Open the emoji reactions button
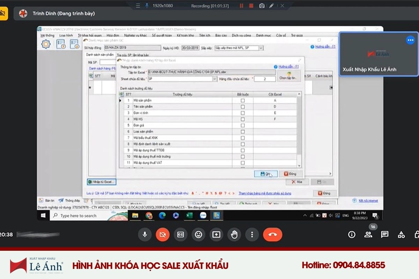 (198, 235)
